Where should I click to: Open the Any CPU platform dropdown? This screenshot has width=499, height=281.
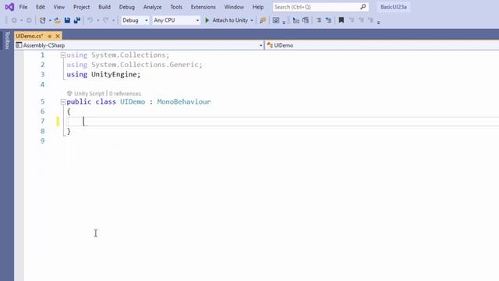pos(176,20)
